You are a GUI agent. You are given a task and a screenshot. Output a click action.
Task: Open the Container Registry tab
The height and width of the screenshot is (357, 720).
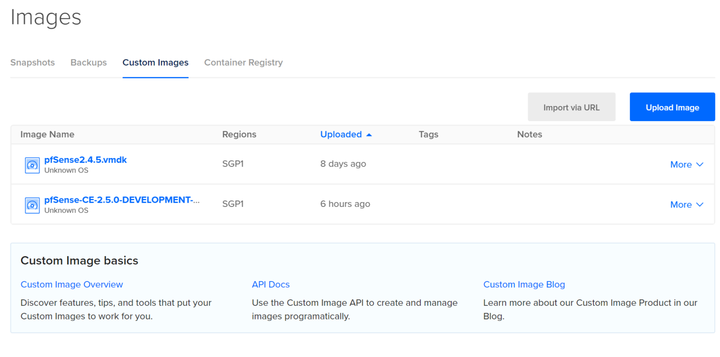[243, 62]
